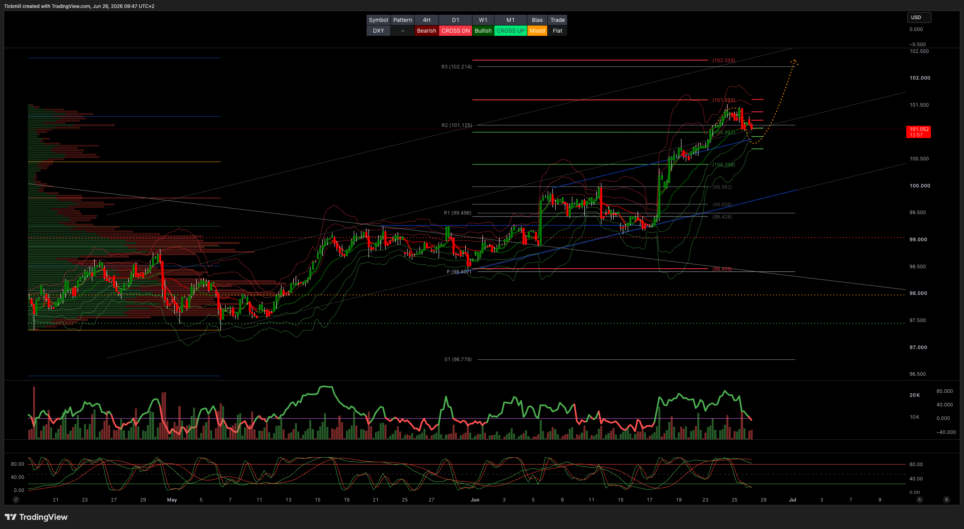Click the Flat trade cell

(x=557, y=31)
